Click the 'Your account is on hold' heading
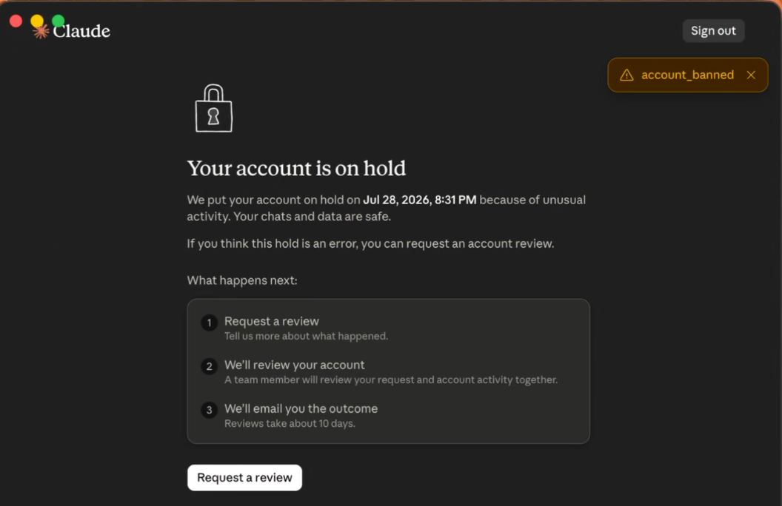This screenshot has height=506, width=782. pos(296,169)
